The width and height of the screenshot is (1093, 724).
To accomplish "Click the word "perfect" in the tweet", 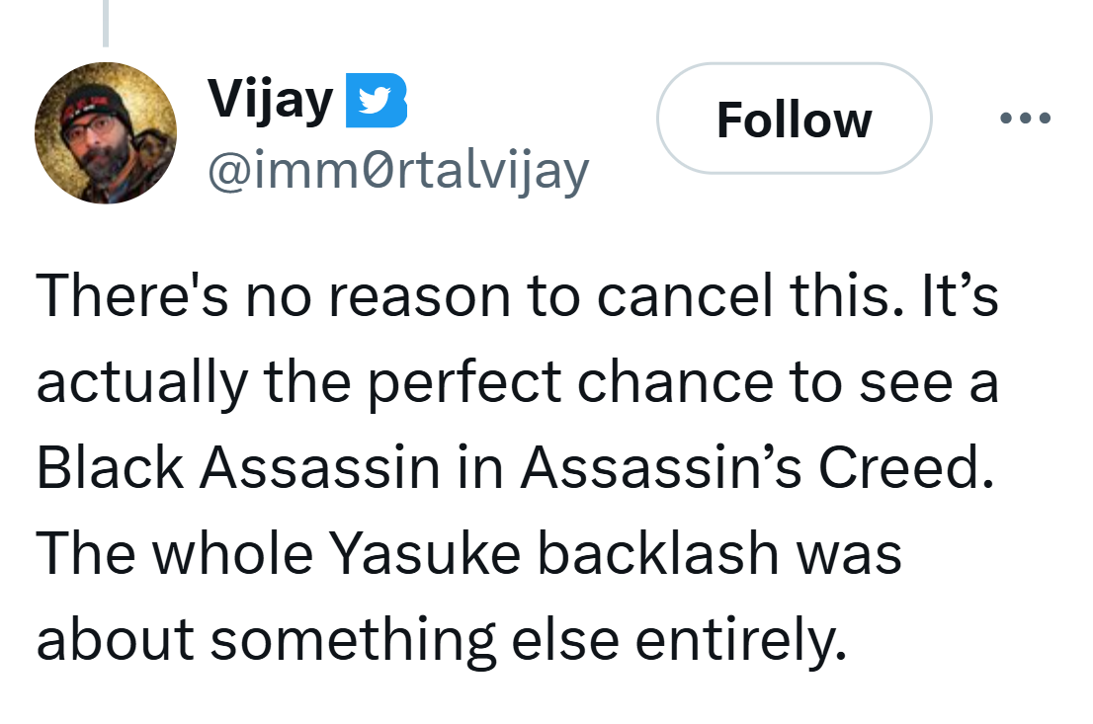I will (466, 383).
